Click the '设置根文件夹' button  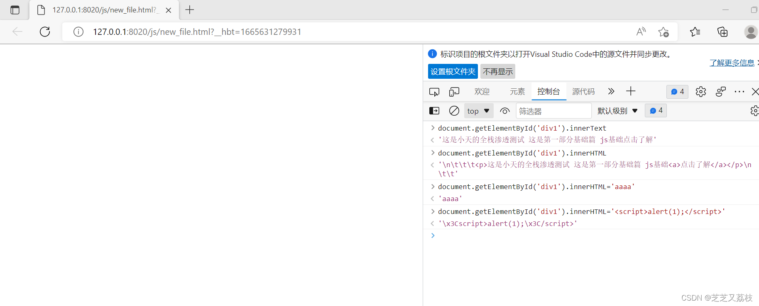point(453,71)
